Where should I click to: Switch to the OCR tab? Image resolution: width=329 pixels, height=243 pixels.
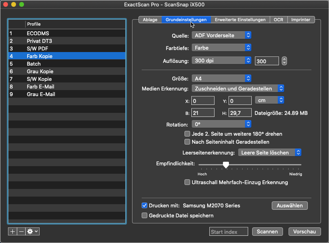click(278, 20)
